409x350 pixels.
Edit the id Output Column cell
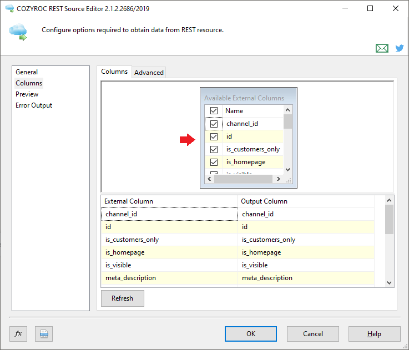tap(306, 227)
